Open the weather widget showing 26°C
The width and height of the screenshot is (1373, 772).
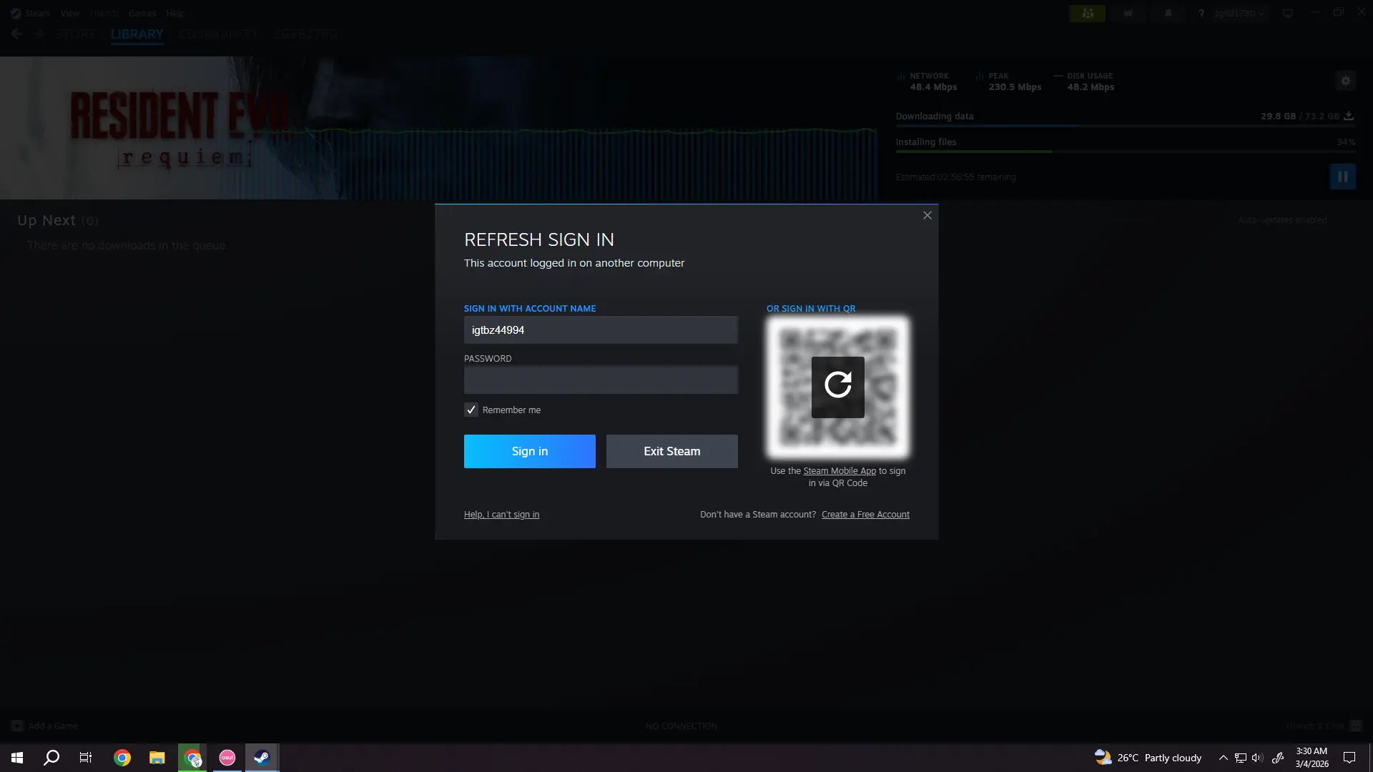point(1148,758)
